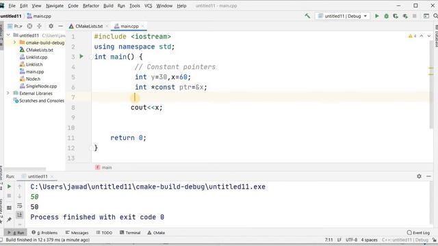The image size is (438, 246).
Task: Toggle soft-wrap in Run console
Action: pyautogui.click(x=19, y=206)
